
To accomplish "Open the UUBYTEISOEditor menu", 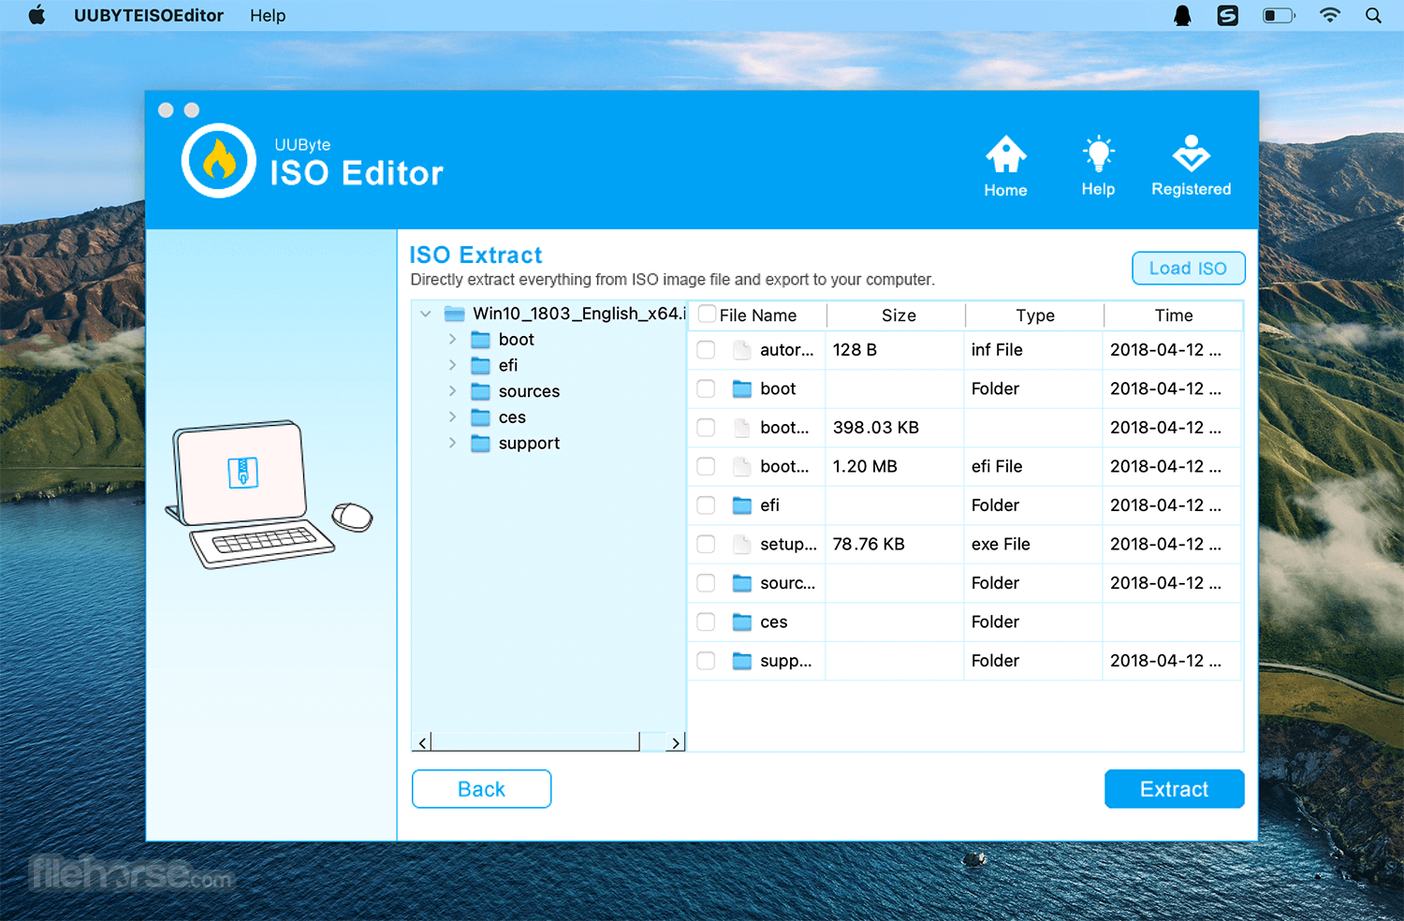I will click(x=149, y=15).
